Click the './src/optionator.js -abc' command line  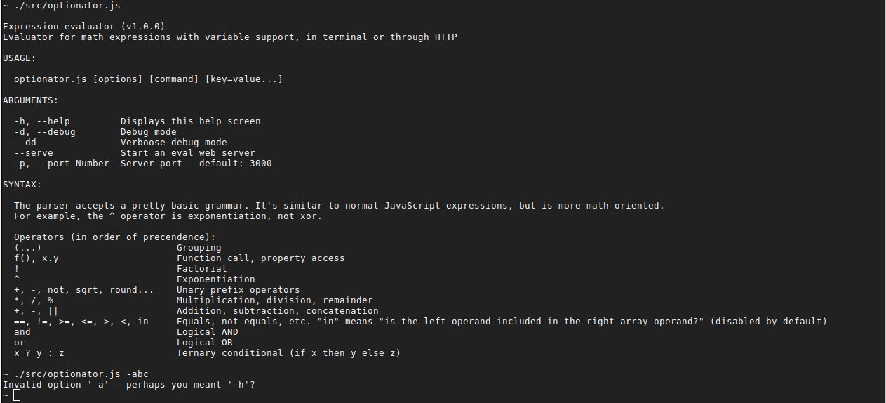[81, 374]
